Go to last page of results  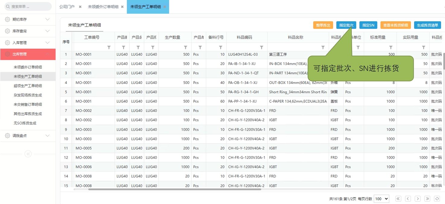427,199
